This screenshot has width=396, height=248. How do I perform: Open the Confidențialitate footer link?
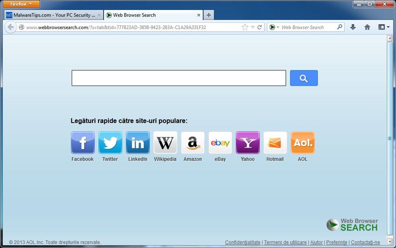(243, 242)
